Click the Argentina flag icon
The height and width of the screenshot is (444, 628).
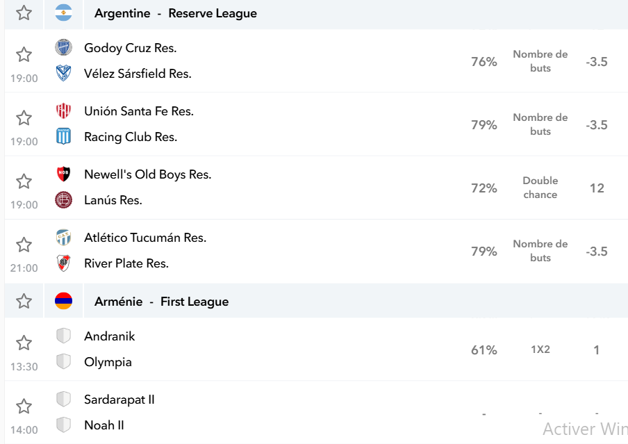click(63, 13)
